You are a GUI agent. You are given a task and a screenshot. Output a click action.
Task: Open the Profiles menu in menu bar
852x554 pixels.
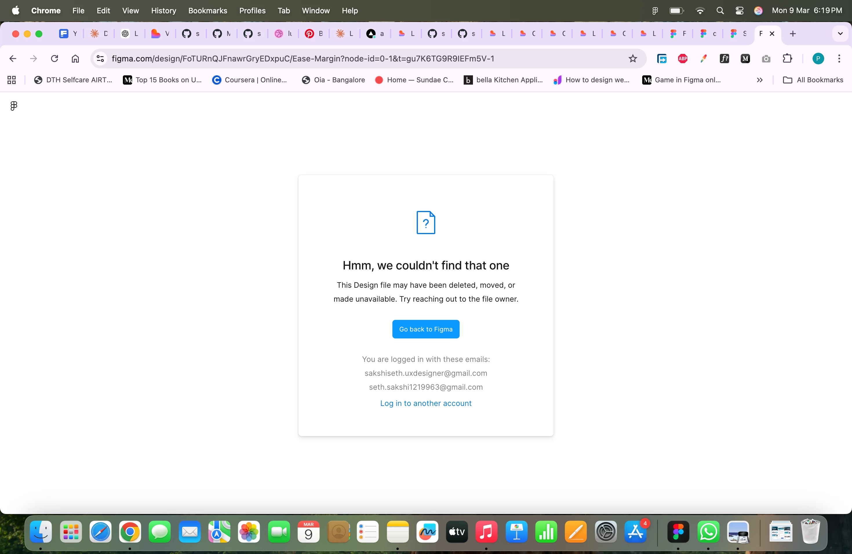(x=252, y=11)
